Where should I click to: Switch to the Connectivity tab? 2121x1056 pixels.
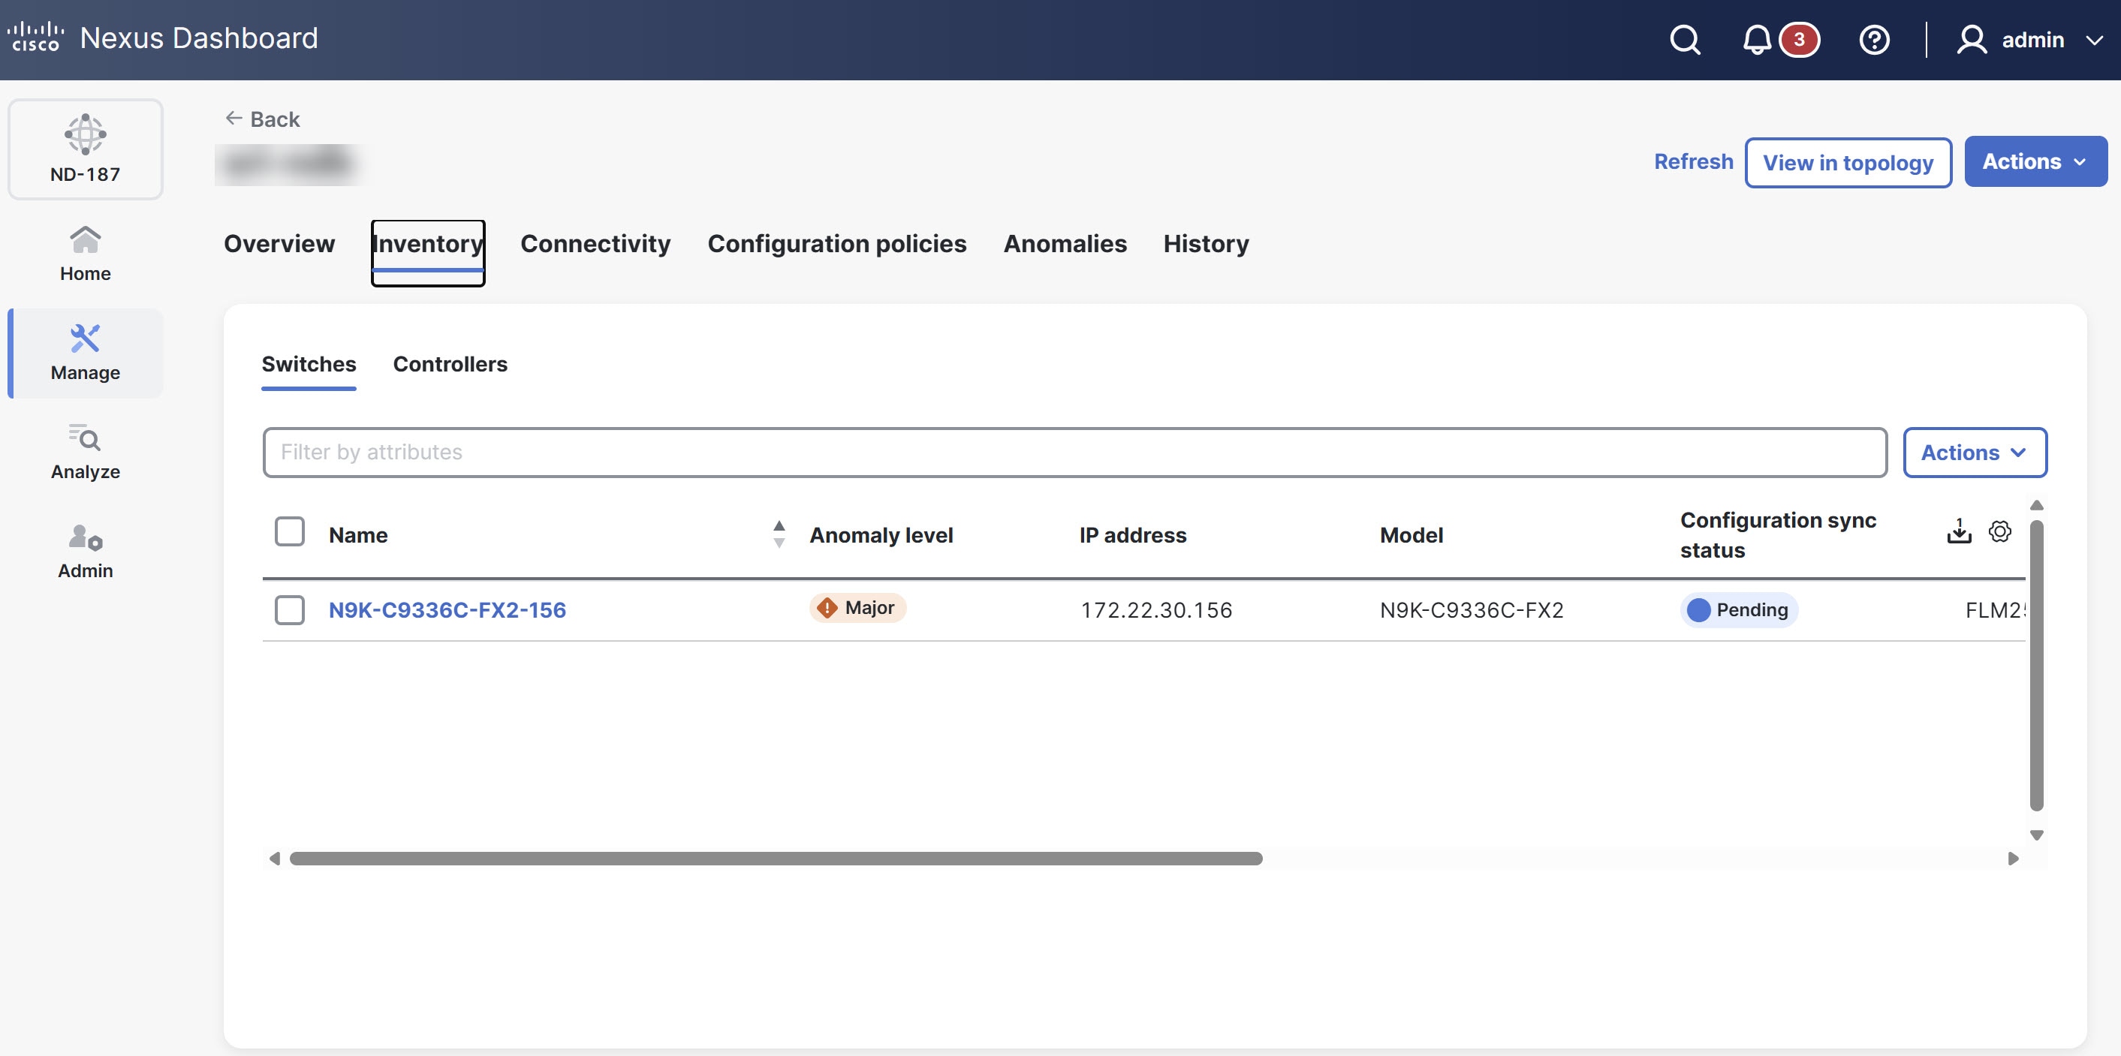click(595, 244)
